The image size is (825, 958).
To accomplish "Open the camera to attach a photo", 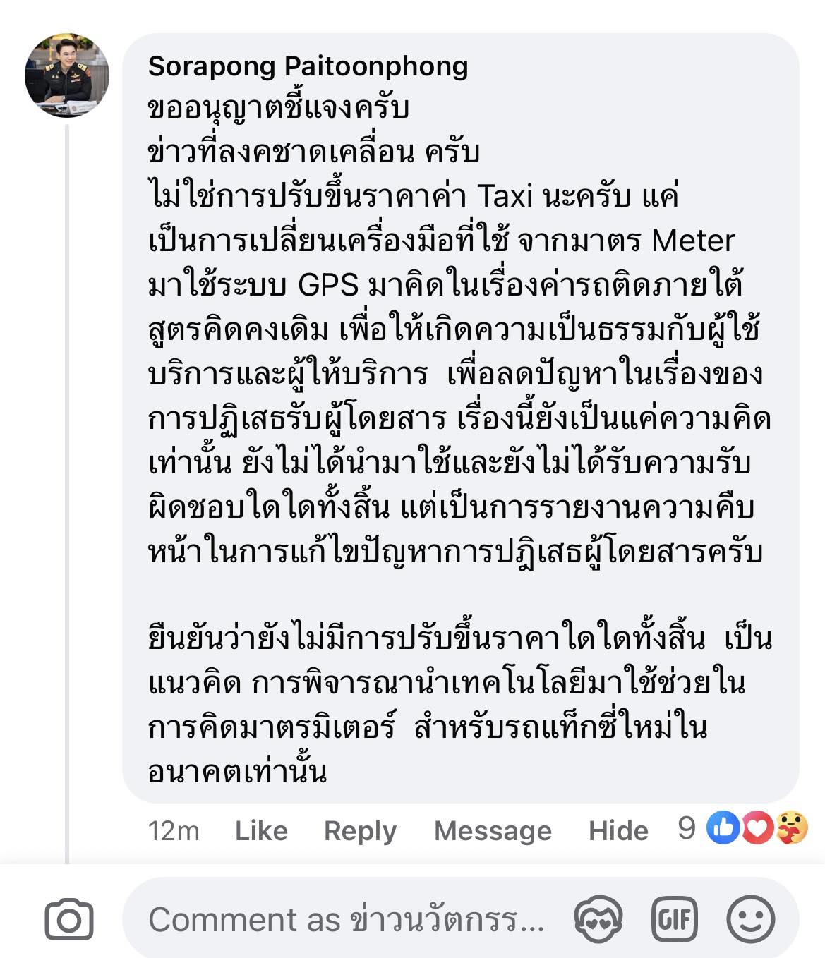I will 68,920.
